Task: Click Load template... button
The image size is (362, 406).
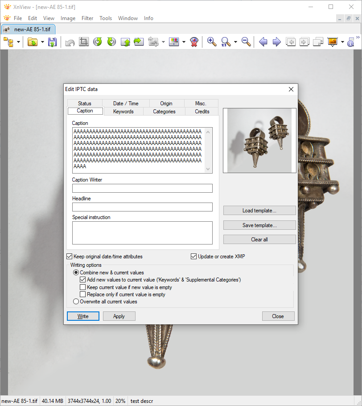Action: [259, 211]
